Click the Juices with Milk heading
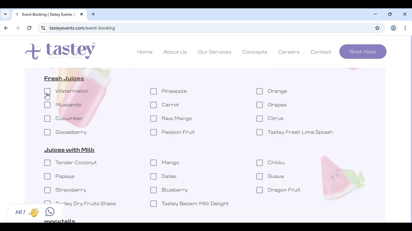The height and width of the screenshot is (231, 412). click(69, 150)
